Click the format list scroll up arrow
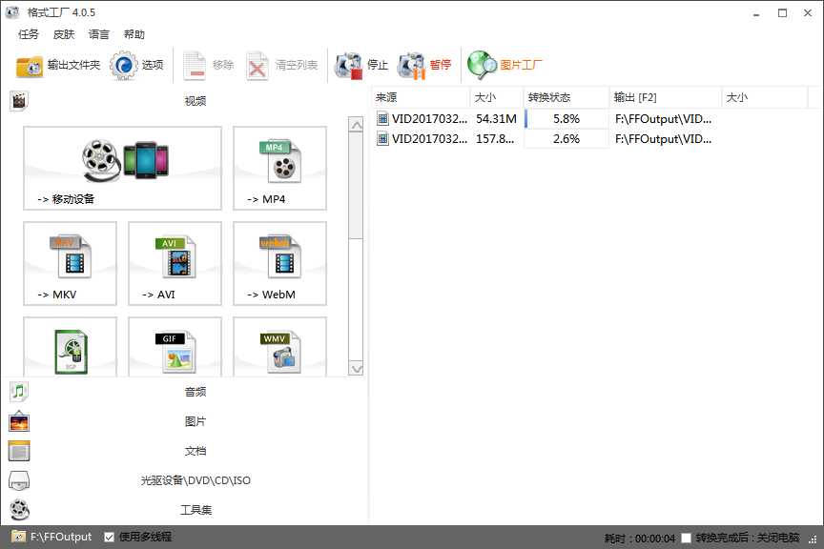824x549 pixels. (x=356, y=125)
